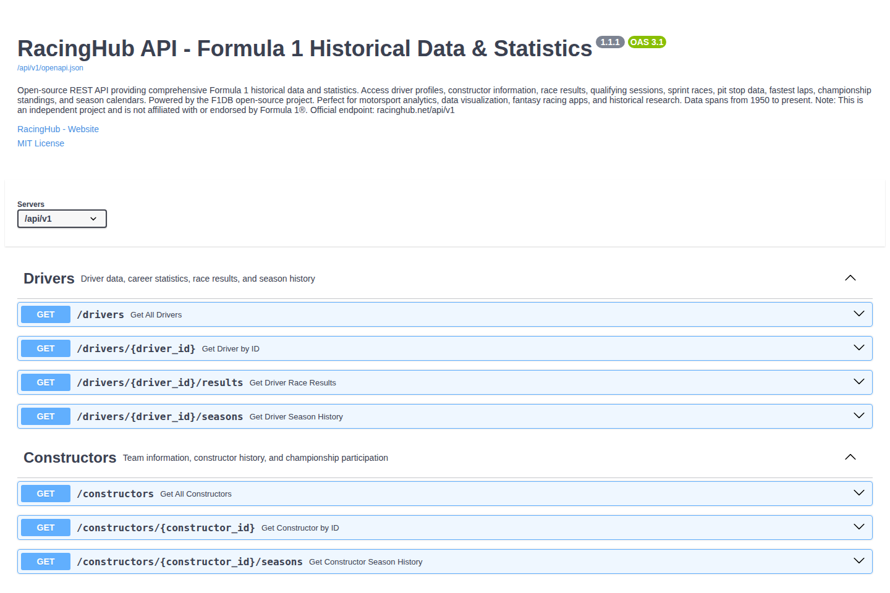This screenshot has height=593, width=890.
Task: Click the GET badge for /constructors
Action: [x=46, y=494]
